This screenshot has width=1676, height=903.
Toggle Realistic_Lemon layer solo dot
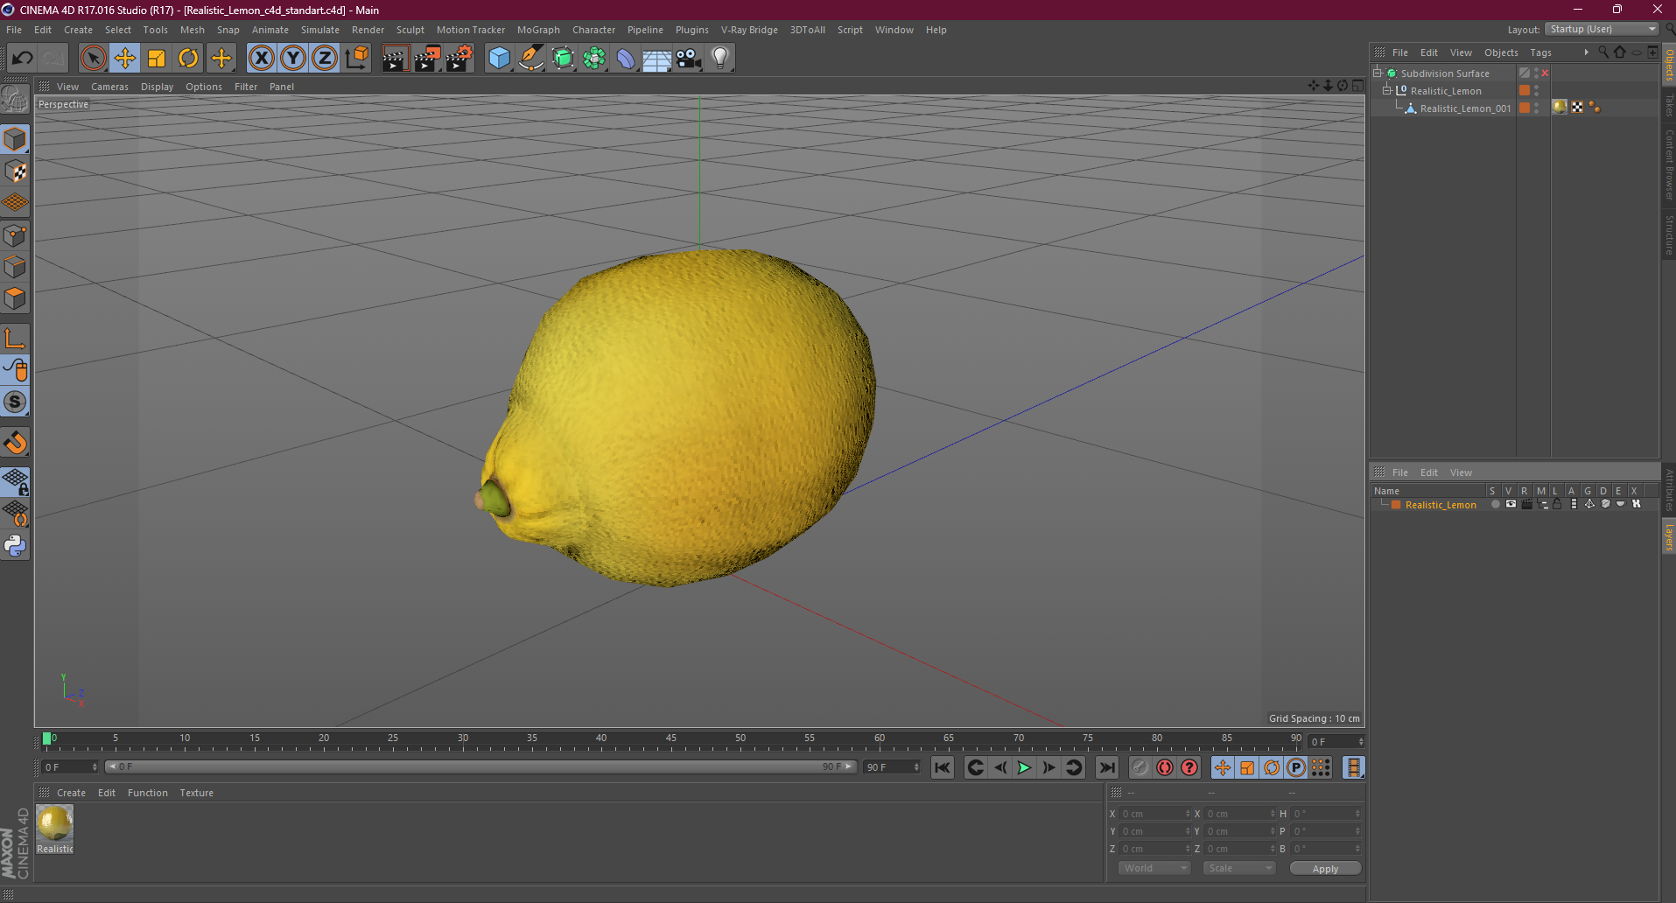click(x=1495, y=504)
